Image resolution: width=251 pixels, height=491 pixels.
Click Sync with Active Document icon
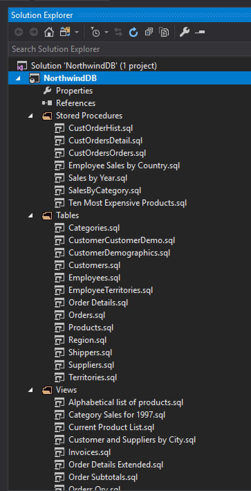[118, 32]
